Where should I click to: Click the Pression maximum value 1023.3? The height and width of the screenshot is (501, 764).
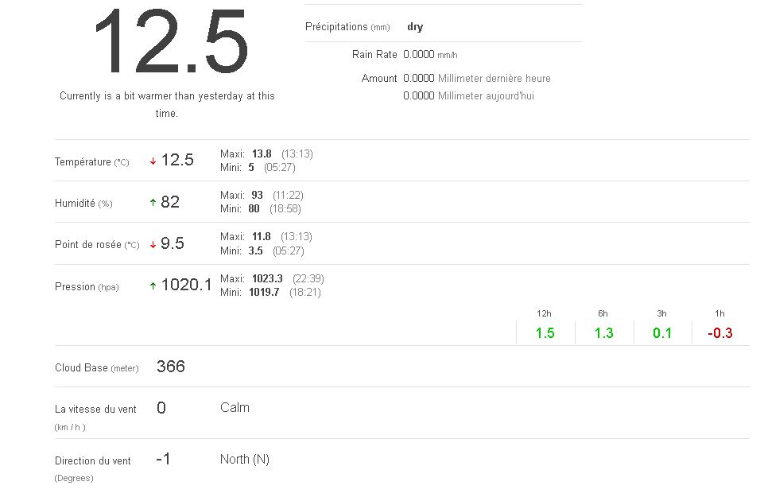267,278
